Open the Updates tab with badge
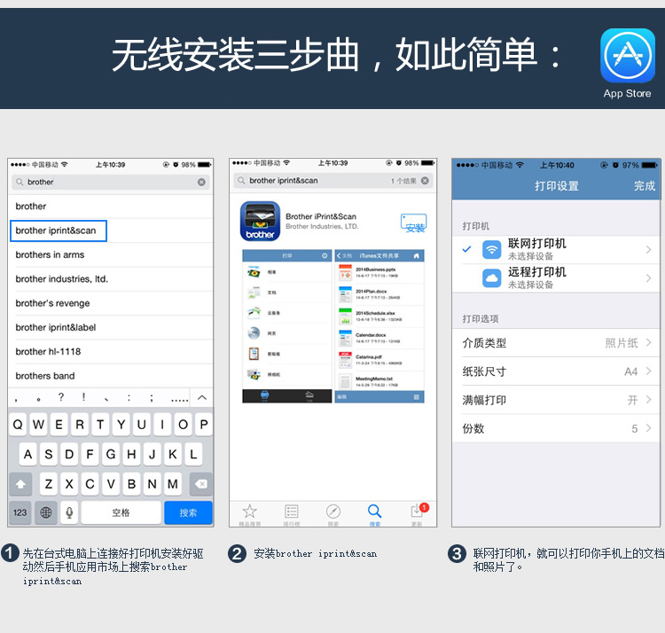Screen dimensions: 665x633 click(418, 514)
